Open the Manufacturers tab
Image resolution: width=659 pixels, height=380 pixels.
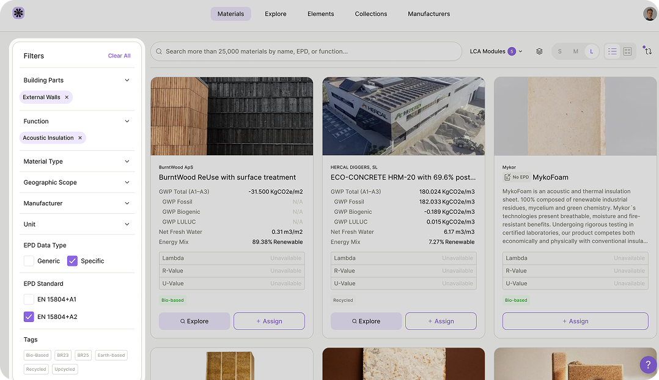coord(429,14)
